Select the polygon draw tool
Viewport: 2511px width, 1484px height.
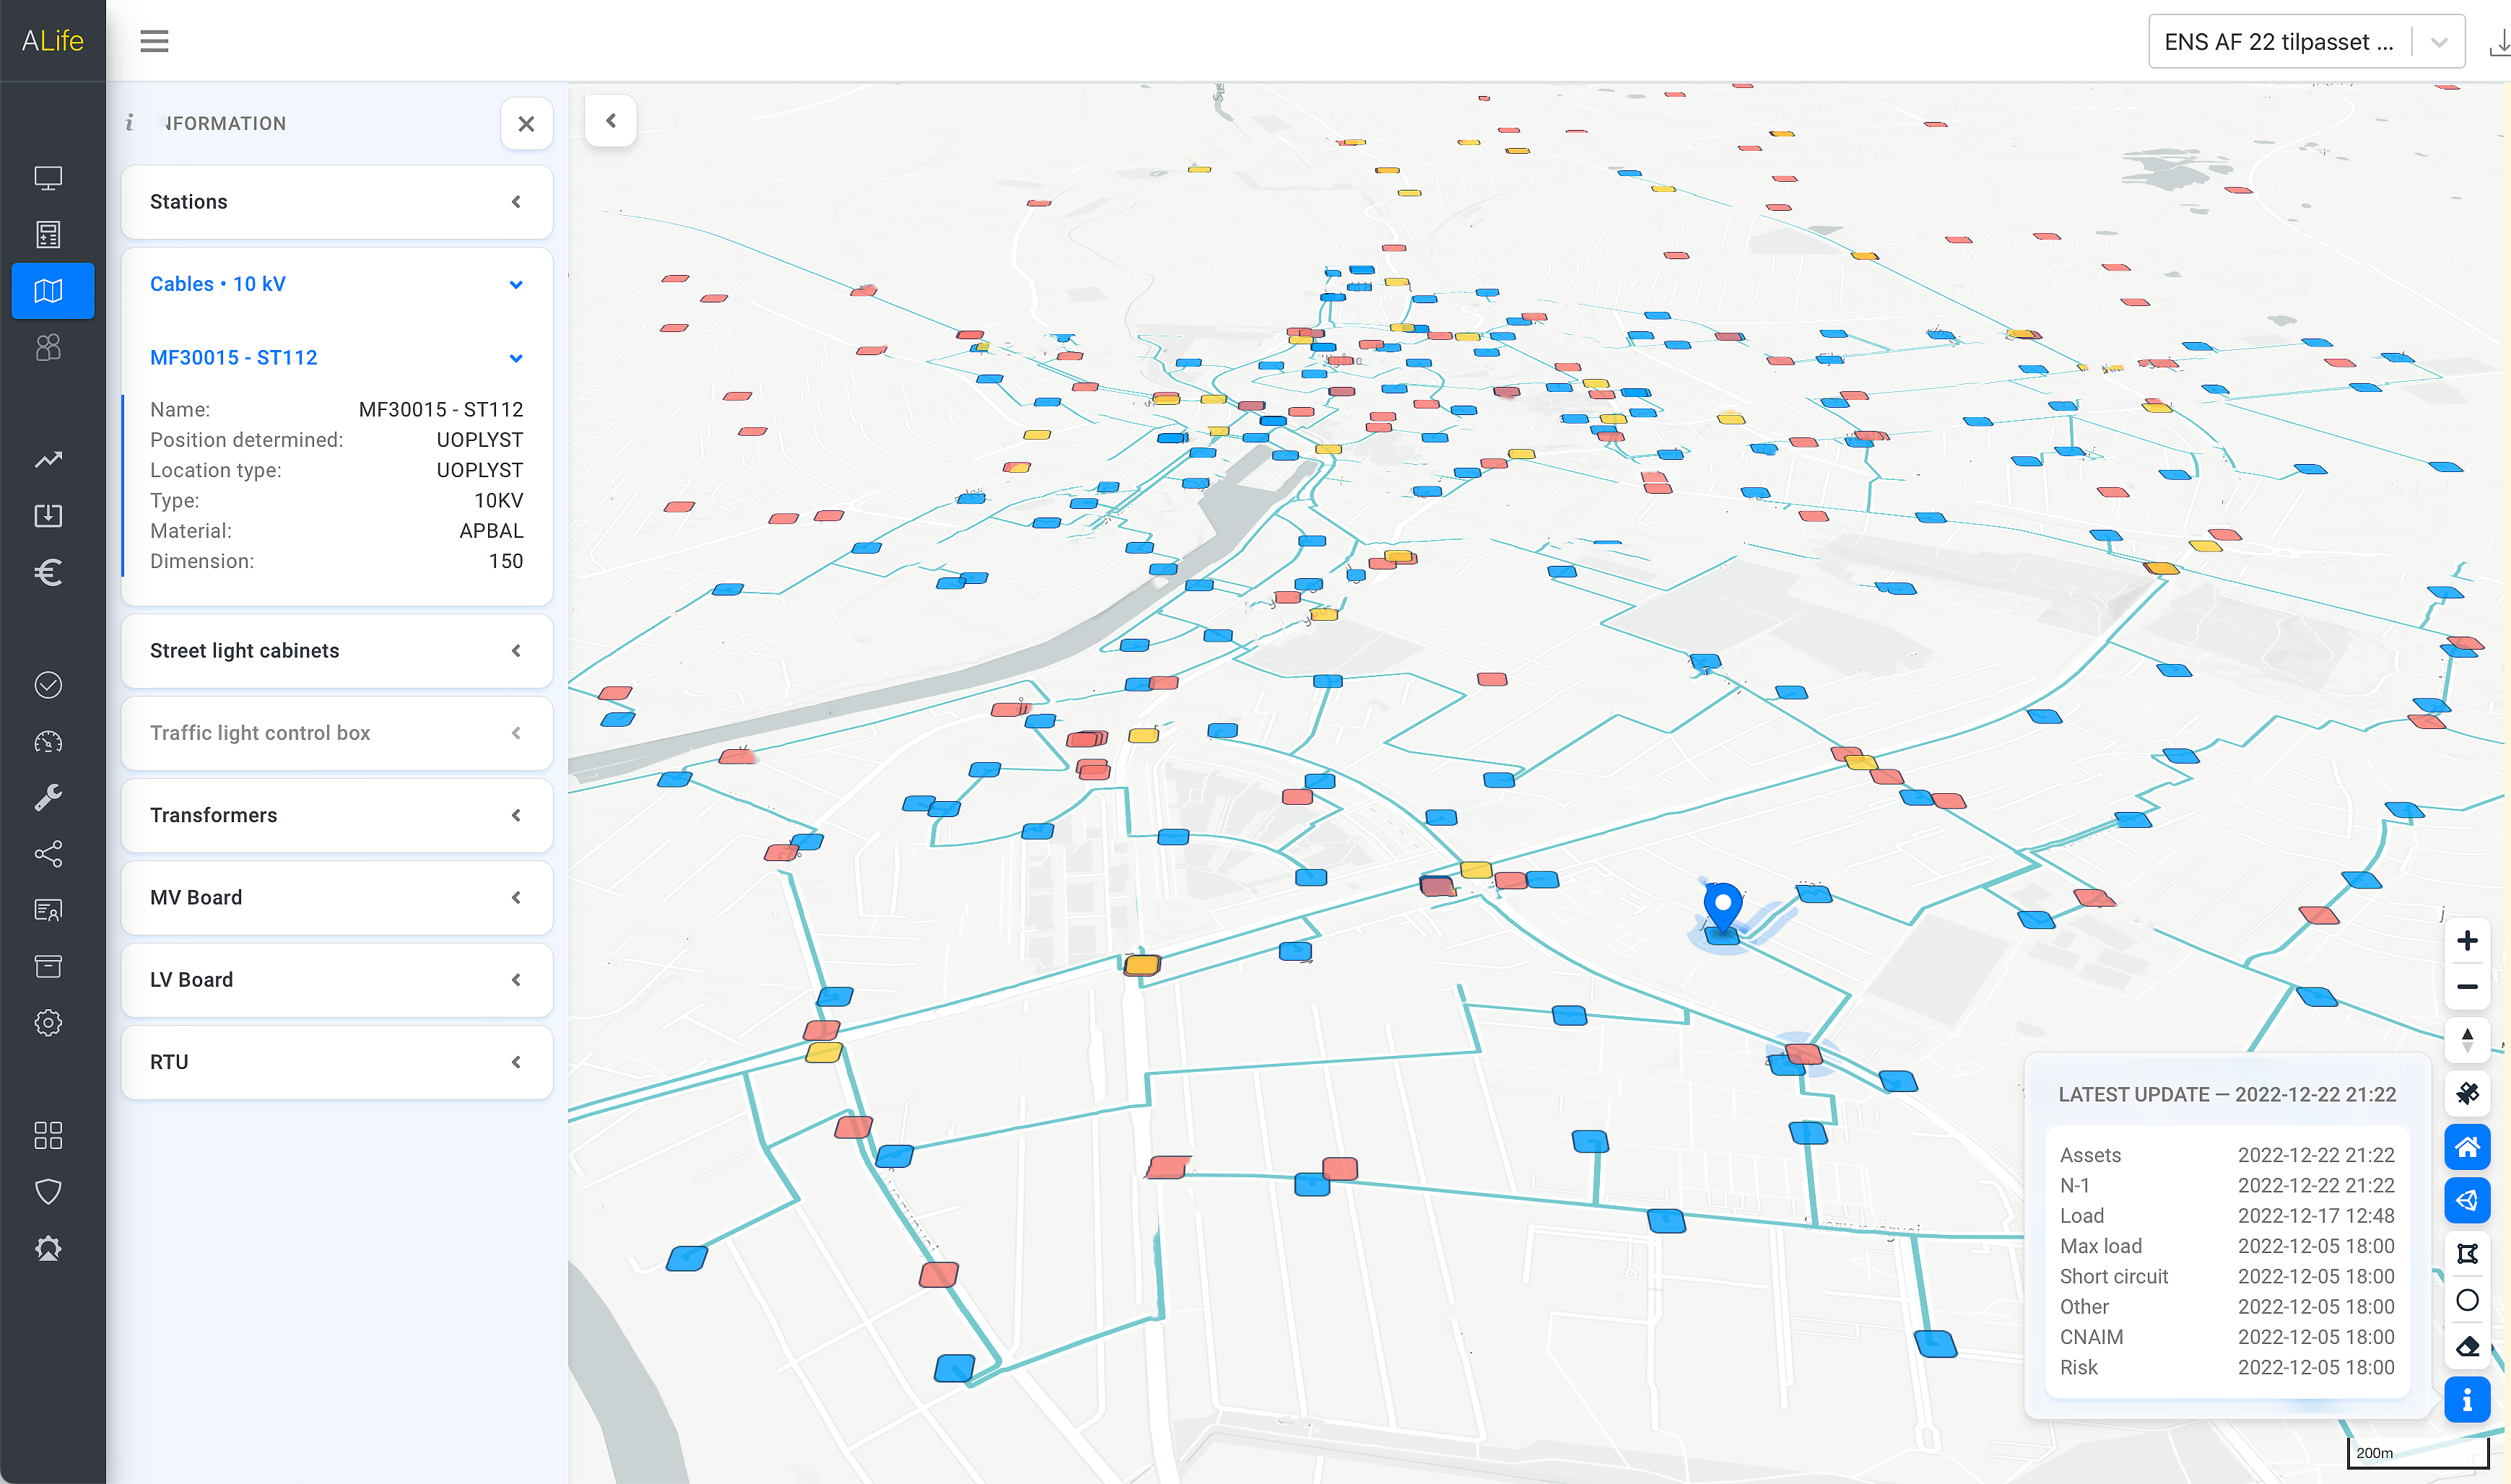click(x=2466, y=1254)
